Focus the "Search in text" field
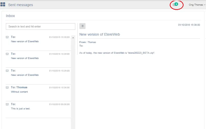 40,26
